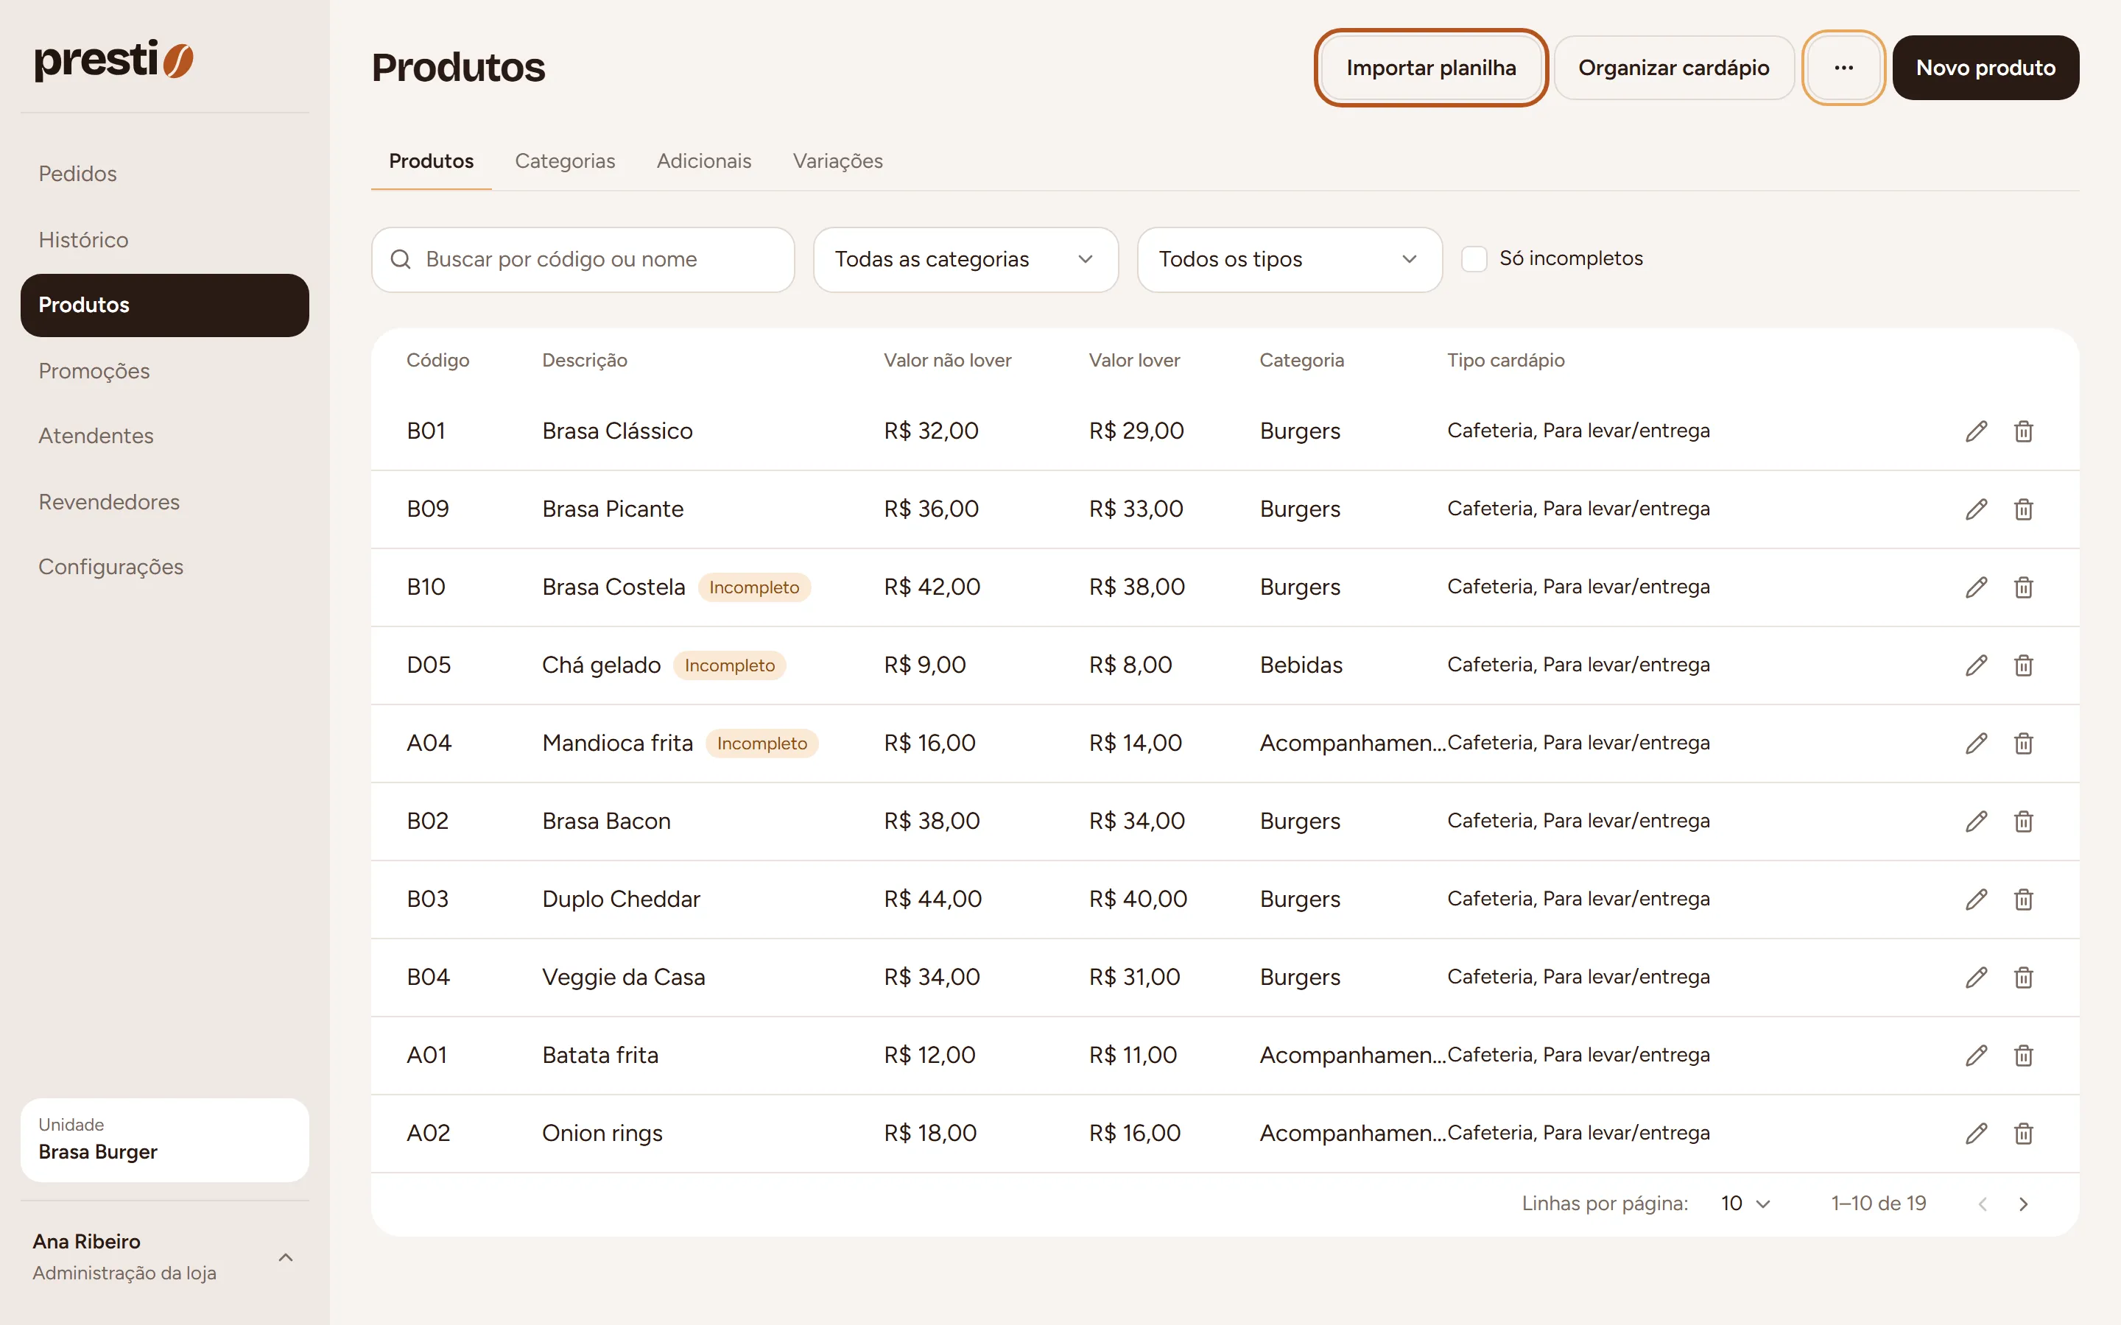Go to previous page of products

point(1983,1204)
